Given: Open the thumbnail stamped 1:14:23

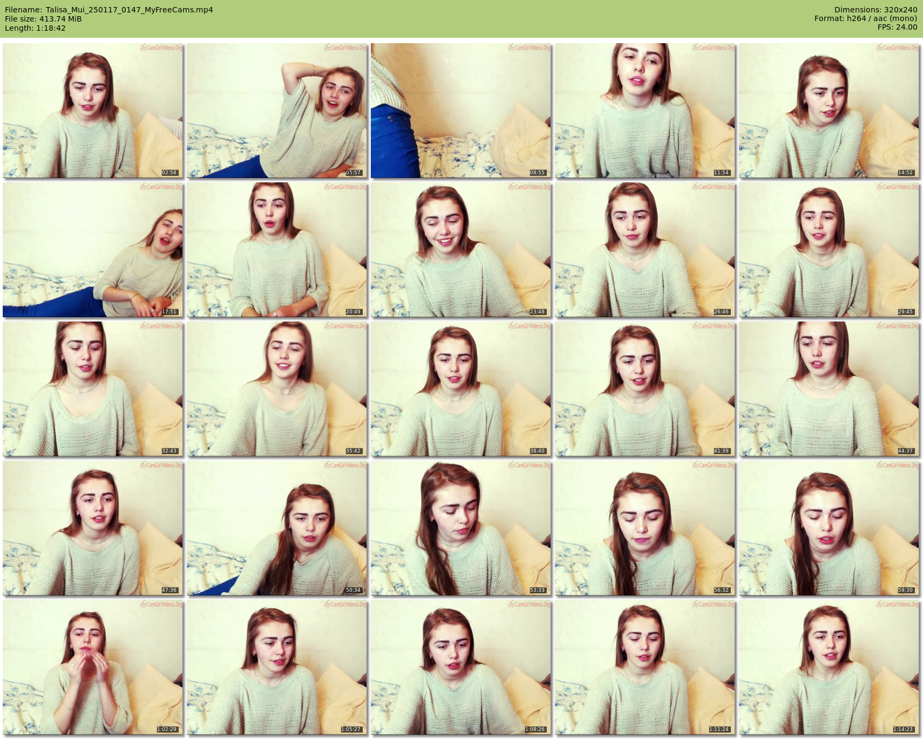Looking at the screenshot, I should (829, 667).
